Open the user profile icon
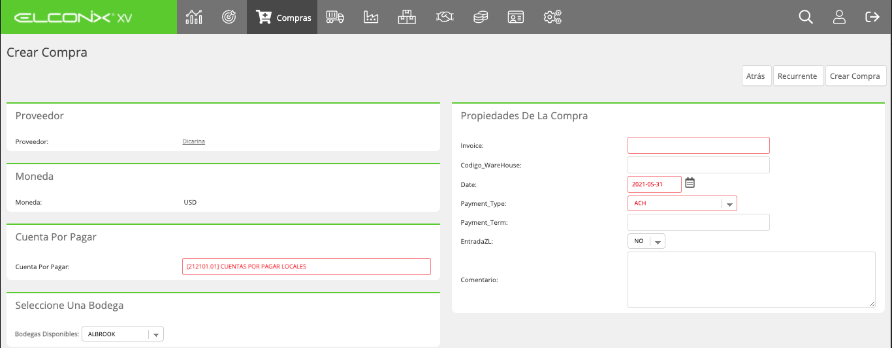Image resolution: width=892 pixels, height=348 pixels. (839, 17)
